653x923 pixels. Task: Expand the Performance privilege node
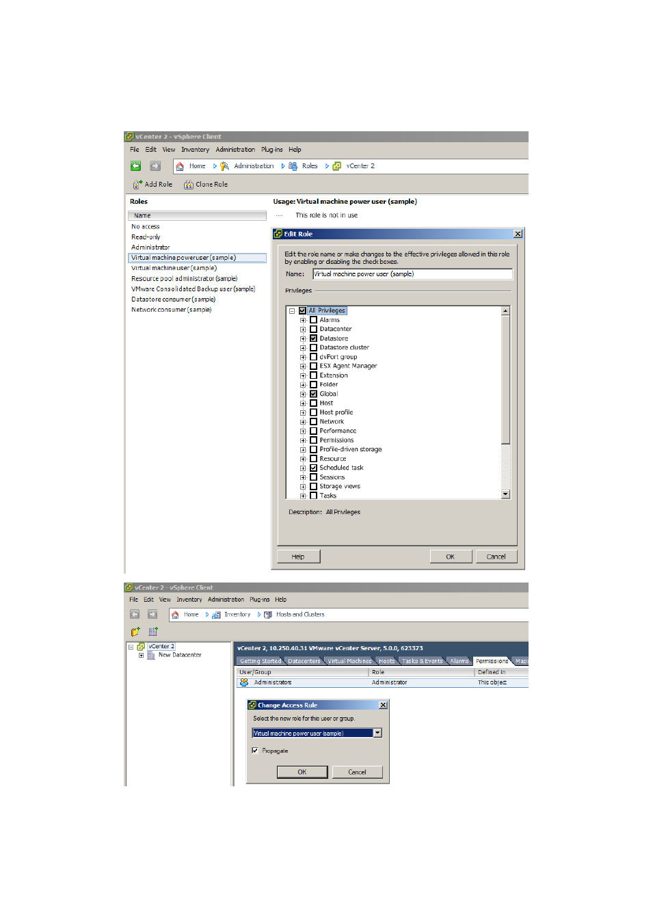click(x=303, y=431)
